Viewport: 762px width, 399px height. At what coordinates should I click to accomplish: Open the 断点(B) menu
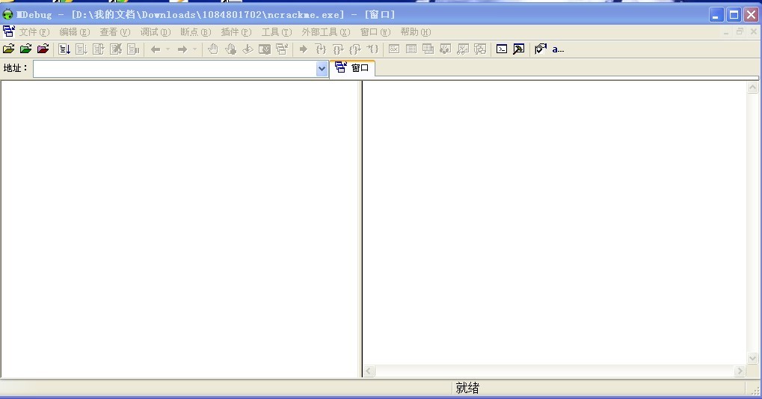click(195, 32)
